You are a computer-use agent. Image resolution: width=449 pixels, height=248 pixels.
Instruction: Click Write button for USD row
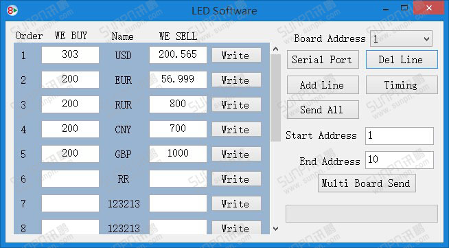[x=236, y=55]
